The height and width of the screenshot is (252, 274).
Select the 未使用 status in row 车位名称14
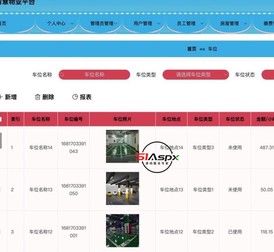(235, 147)
